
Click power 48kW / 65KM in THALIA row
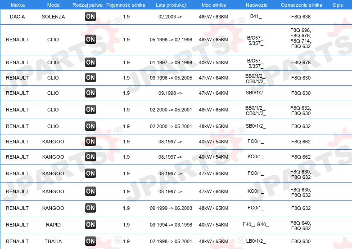[x=213, y=241]
